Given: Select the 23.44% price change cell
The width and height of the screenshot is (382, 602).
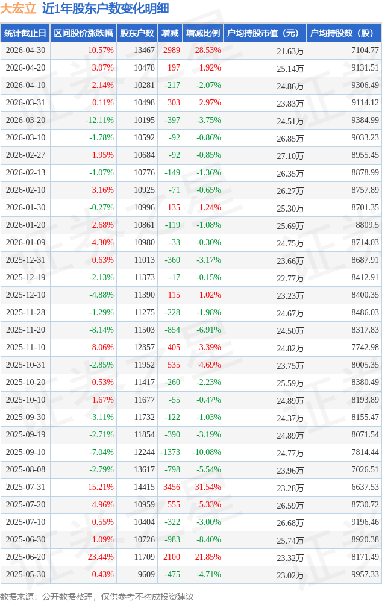Looking at the screenshot, I should pyautogui.click(x=101, y=557).
